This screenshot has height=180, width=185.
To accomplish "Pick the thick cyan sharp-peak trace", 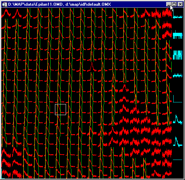I will [x=178, y=142].
